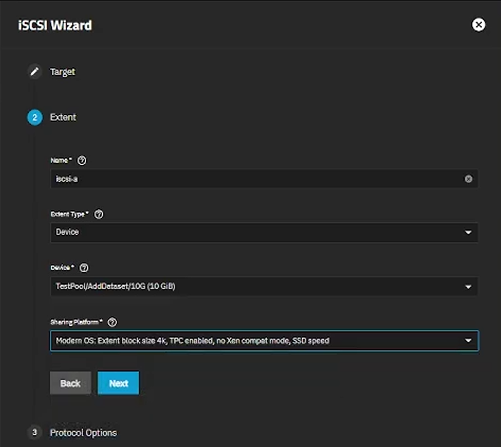Select the Extent step heading
The width and height of the screenshot is (501, 447).
point(63,117)
